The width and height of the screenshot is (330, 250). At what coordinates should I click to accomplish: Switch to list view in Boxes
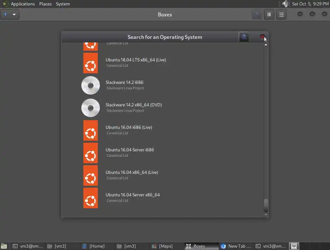tap(269, 14)
